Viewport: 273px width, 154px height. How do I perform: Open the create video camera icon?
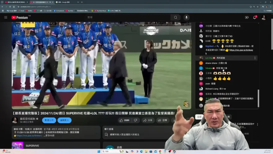click(247, 17)
